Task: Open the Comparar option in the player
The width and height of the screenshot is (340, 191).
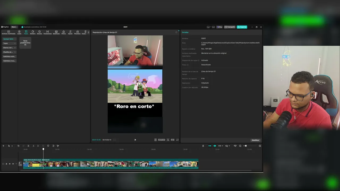Action: click(x=161, y=140)
